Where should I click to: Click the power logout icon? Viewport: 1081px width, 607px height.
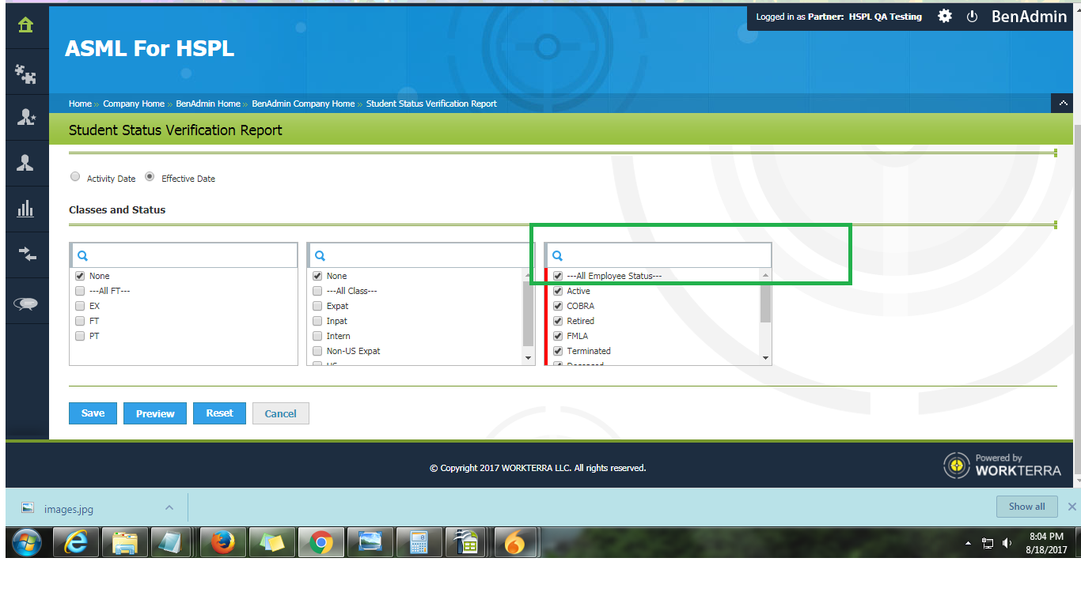(973, 16)
